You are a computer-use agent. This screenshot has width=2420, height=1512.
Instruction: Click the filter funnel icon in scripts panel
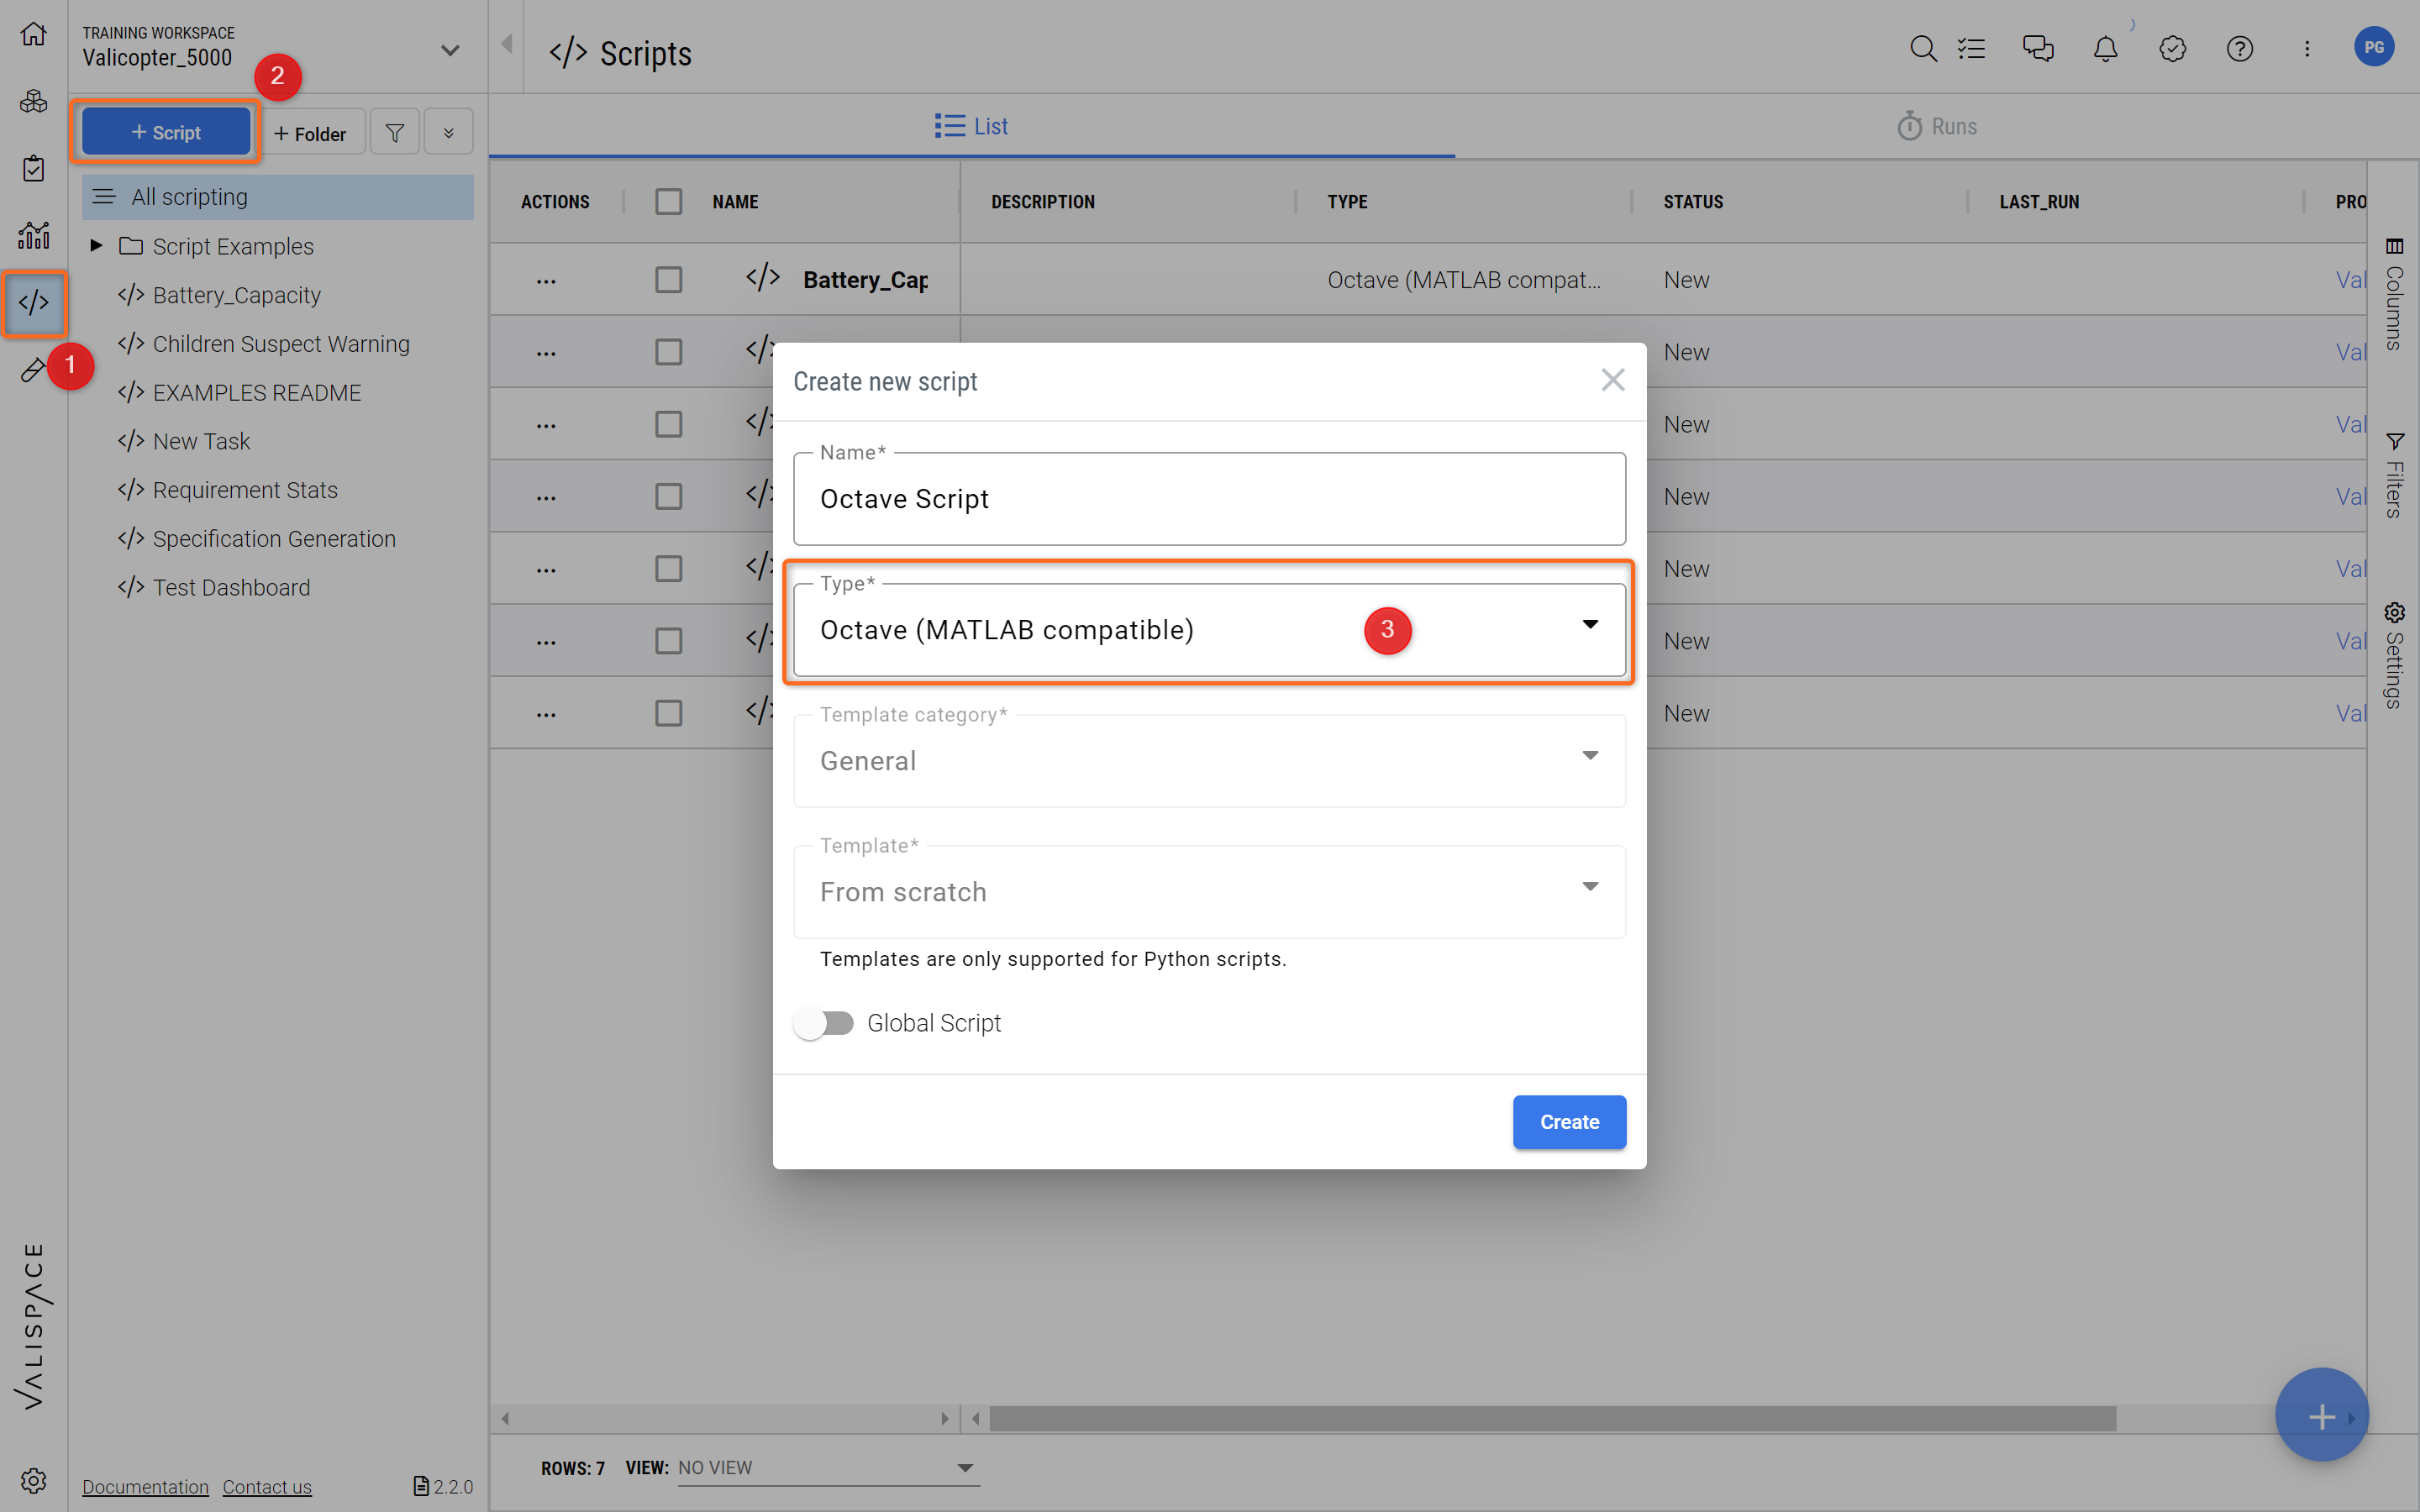(x=395, y=132)
